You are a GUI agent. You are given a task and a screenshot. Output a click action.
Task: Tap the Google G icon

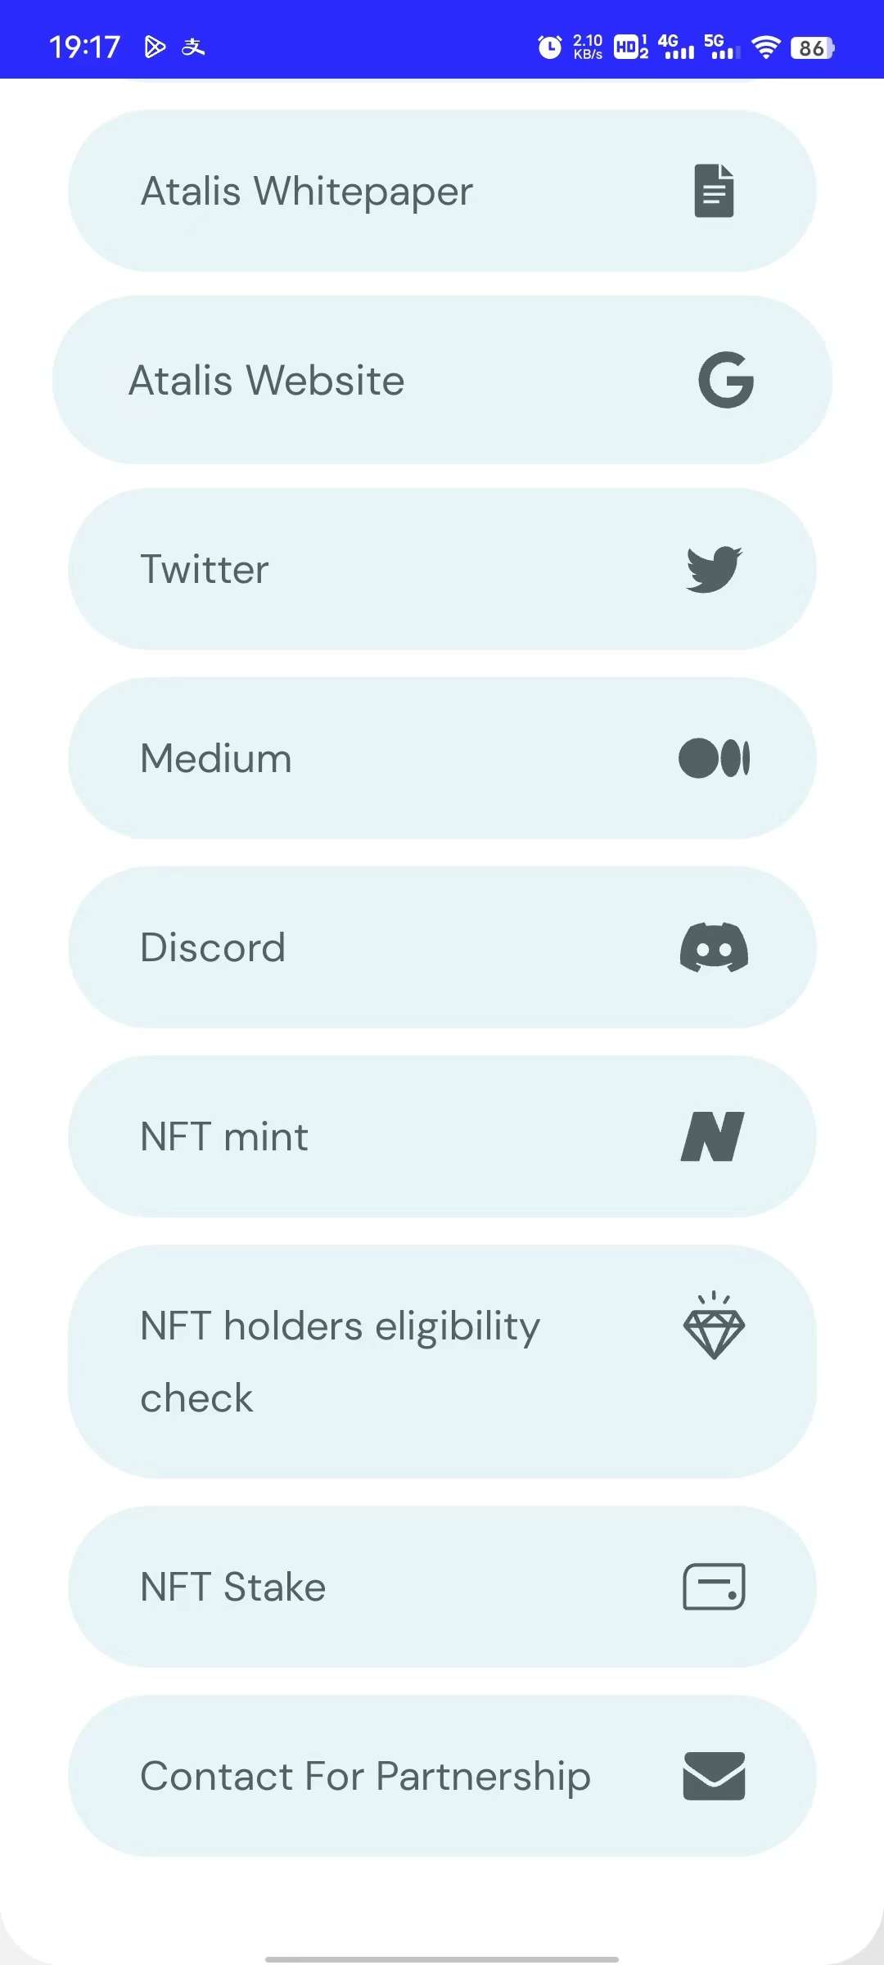(x=726, y=380)
